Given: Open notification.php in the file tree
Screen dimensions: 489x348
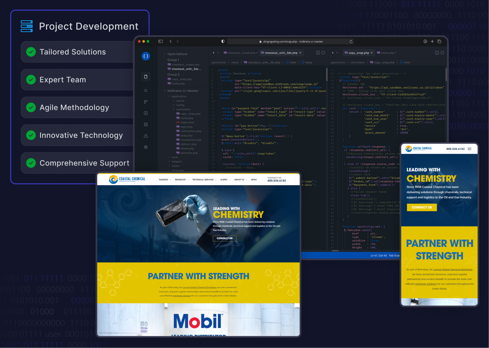Looking at the screenshot, I should pos(188,131).
